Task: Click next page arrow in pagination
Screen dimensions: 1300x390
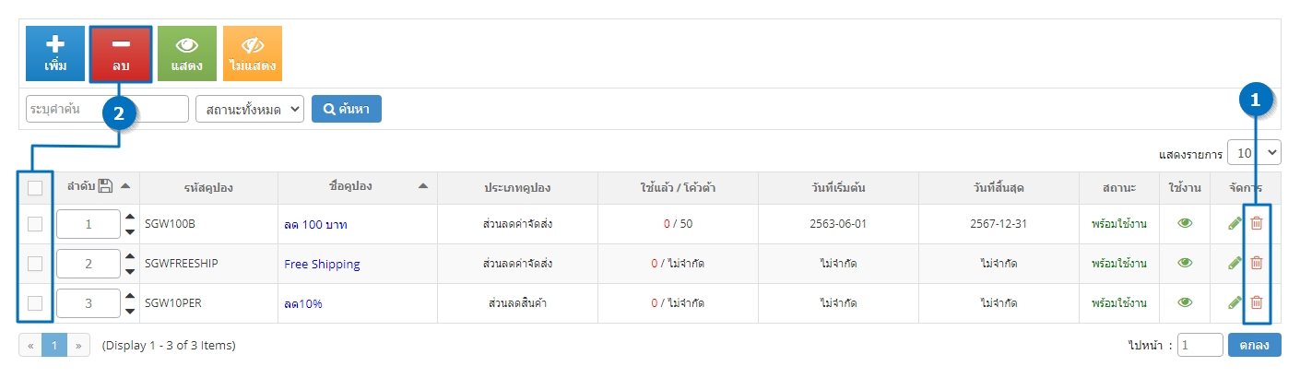Action: tap(78, 346)
